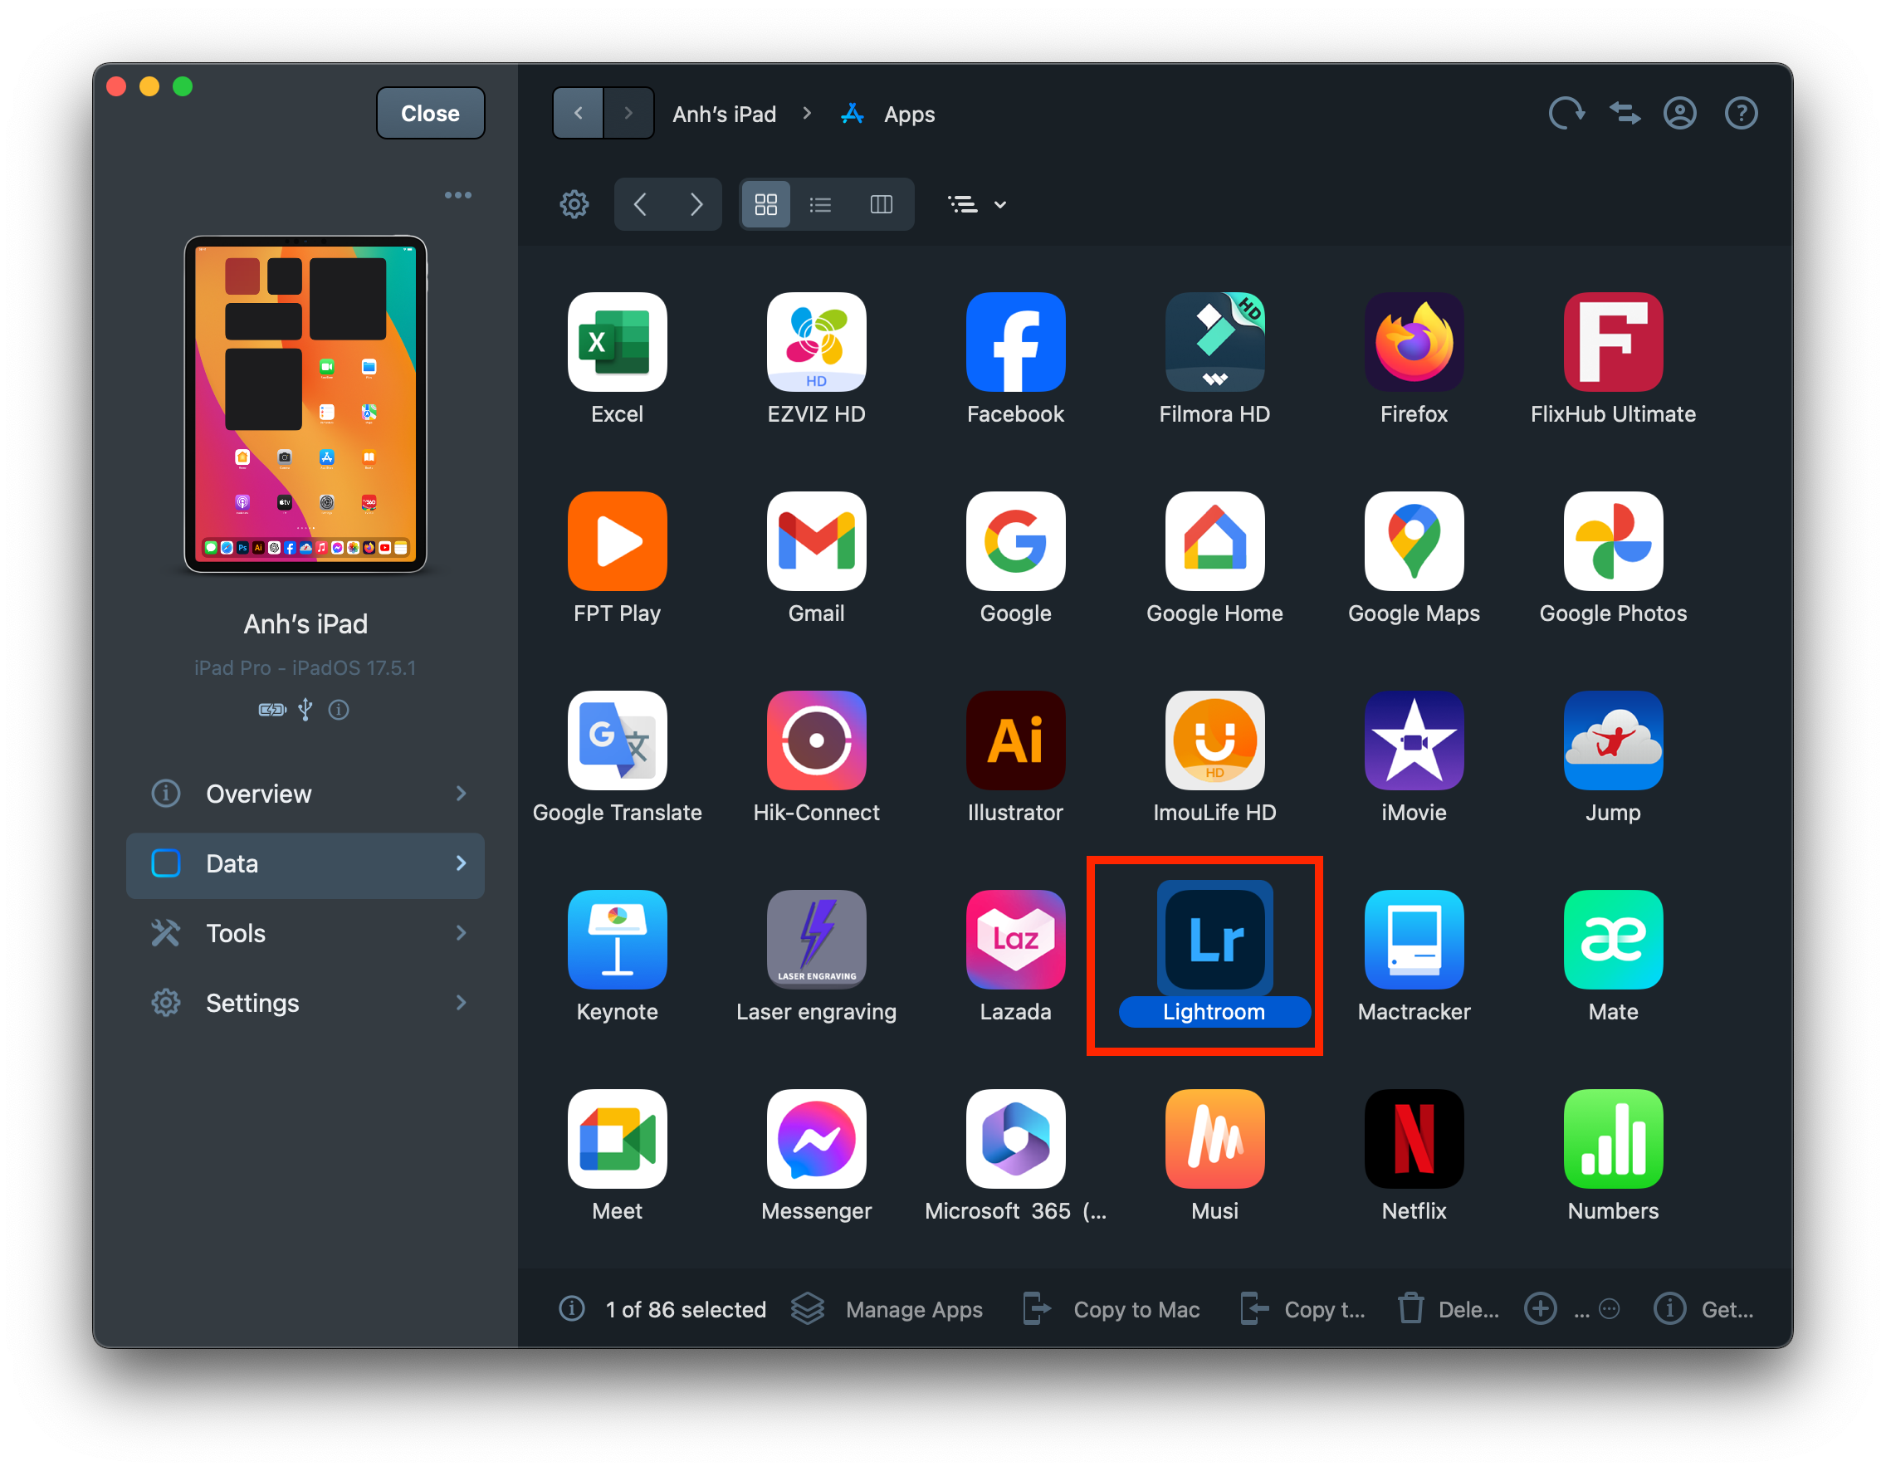Click the add app plus icon
Image resolution: width=1886 pixels, height=1471 pixels.
pos(1541,1308)
